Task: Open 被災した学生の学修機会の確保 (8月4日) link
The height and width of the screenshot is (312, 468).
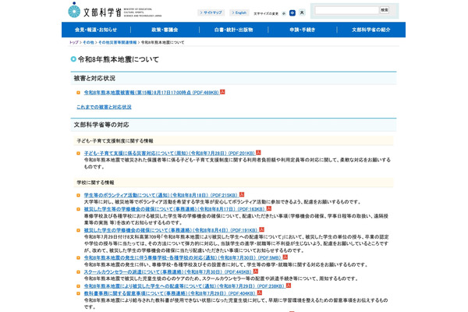Action: tap(171, 230)
